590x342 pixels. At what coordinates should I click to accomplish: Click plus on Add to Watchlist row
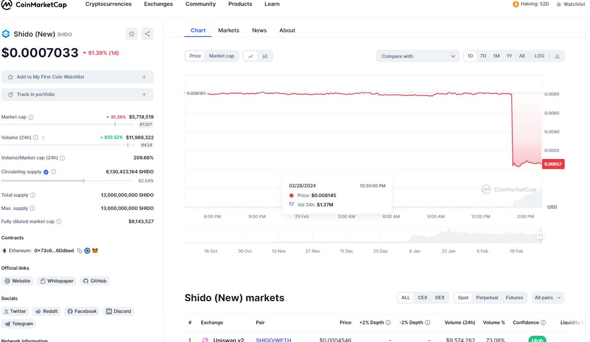[x=144, y=77]
